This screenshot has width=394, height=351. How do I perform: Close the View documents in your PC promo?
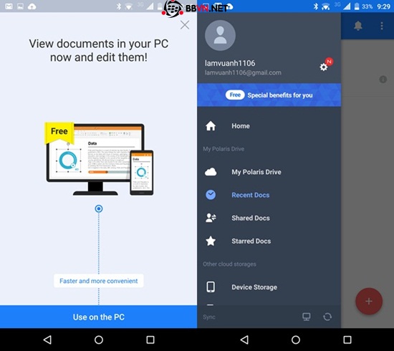[185, 25]
